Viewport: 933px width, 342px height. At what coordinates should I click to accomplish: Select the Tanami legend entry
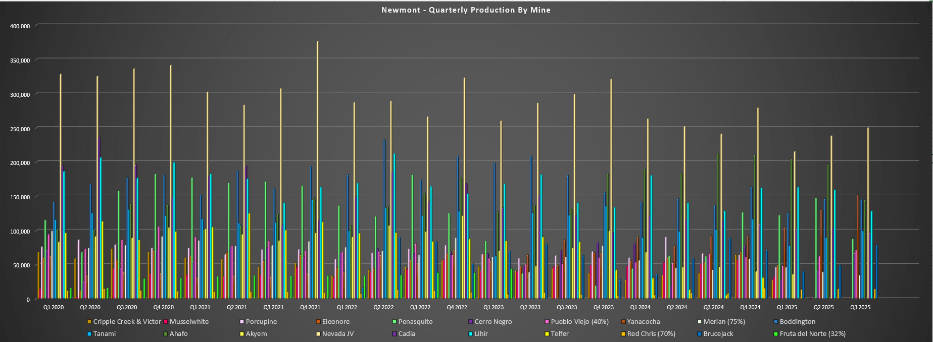pos(101,333)
